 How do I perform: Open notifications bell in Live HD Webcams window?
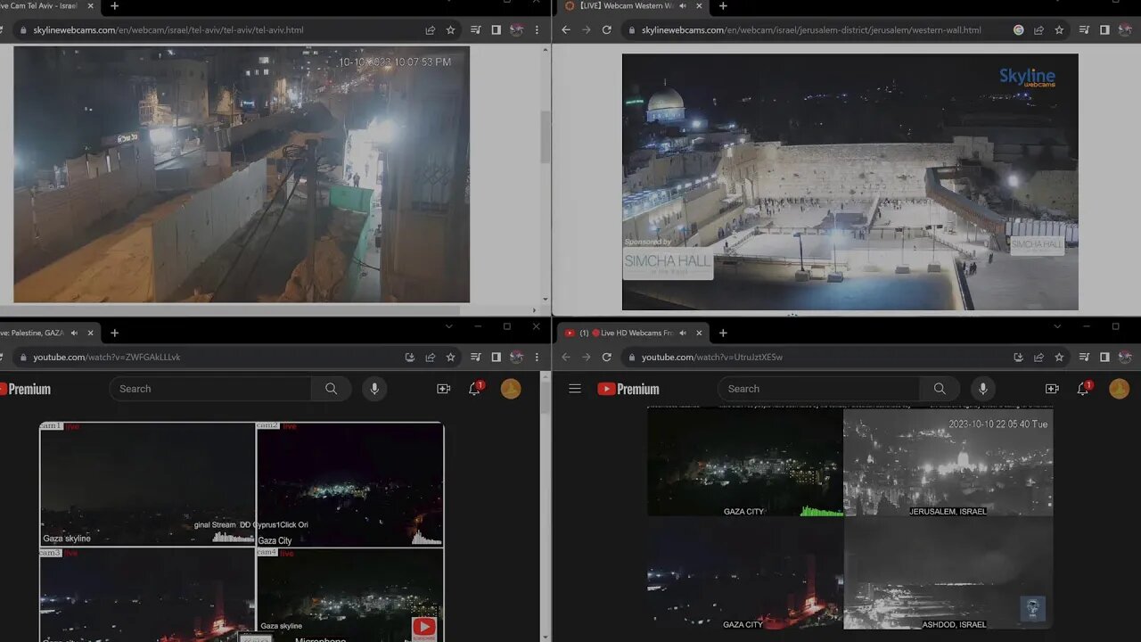1083,389
